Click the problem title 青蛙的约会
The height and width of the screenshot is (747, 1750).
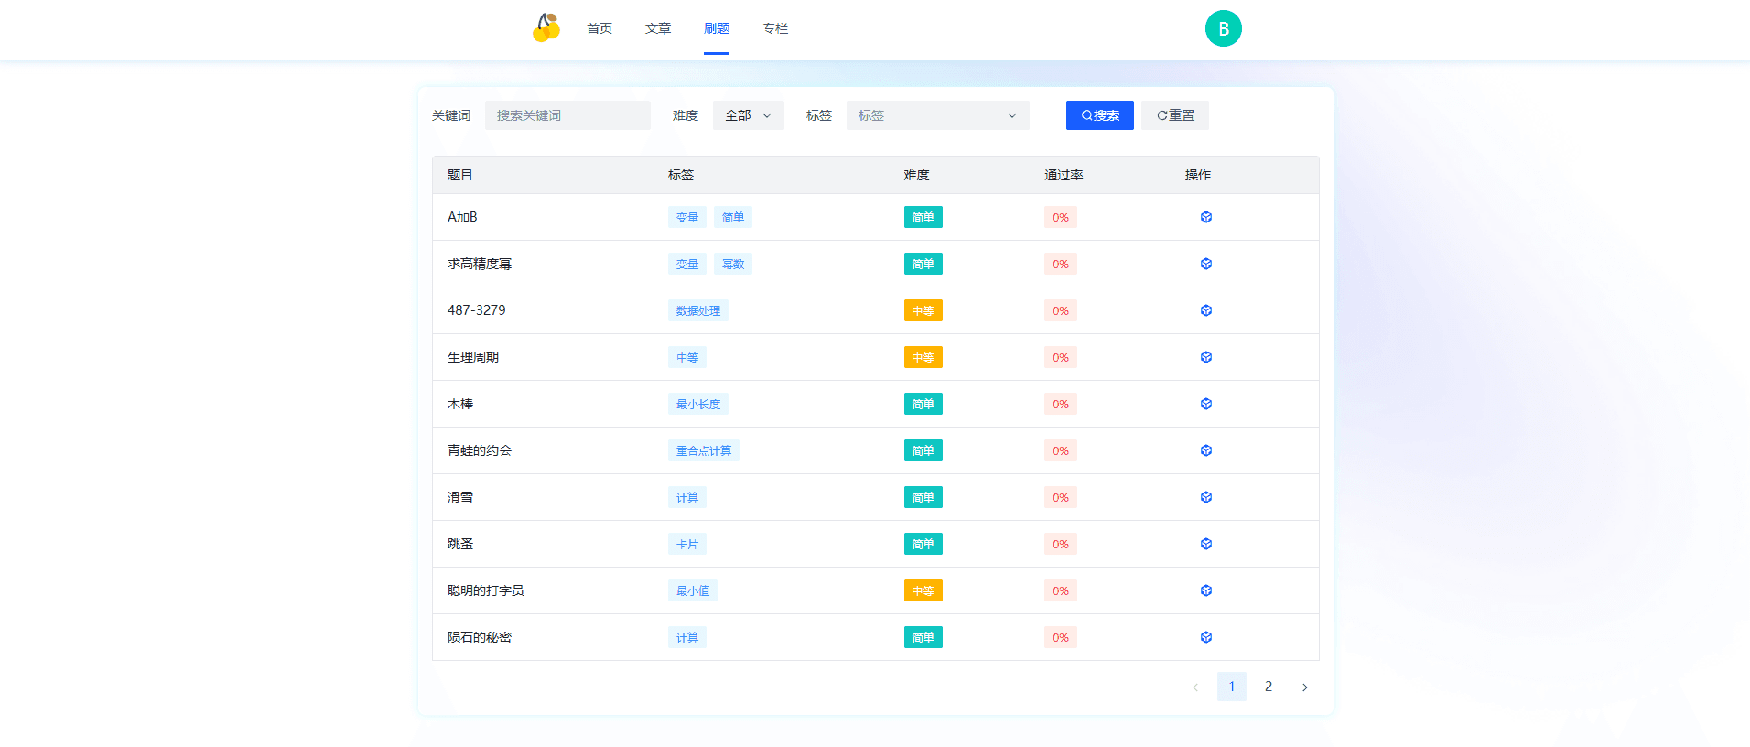coord(480,450)
